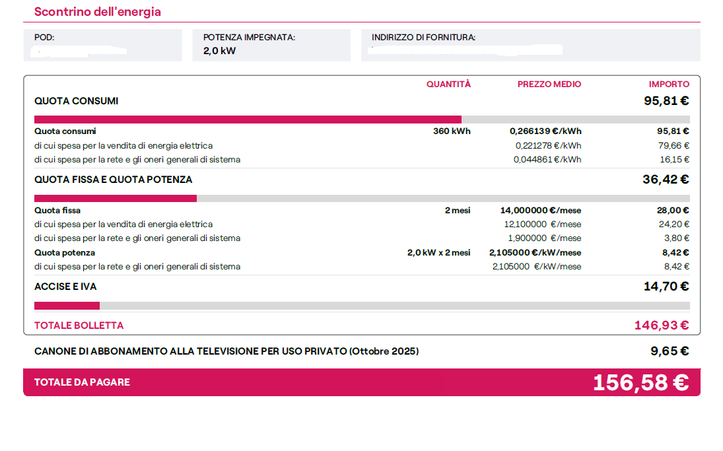Screen dimensions: 723x451
Task: Select the bold 'Quota potenza' row label
Action: [65, 253]
